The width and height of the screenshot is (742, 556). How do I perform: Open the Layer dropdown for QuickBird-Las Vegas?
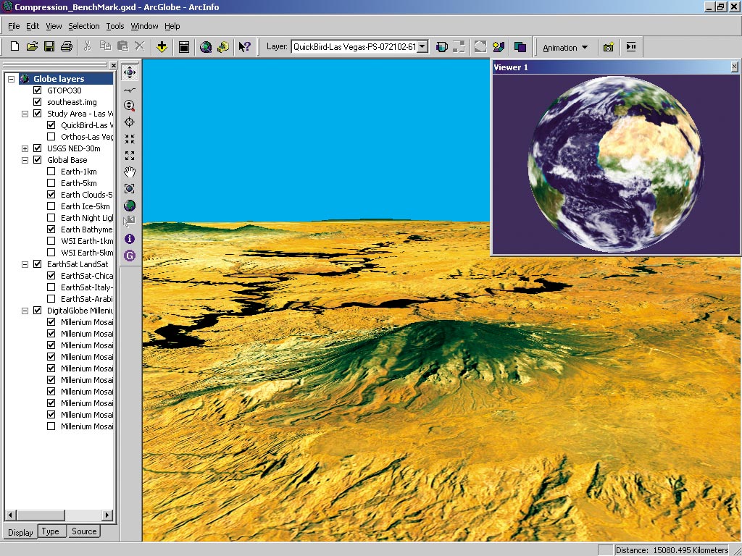(422, 47)
